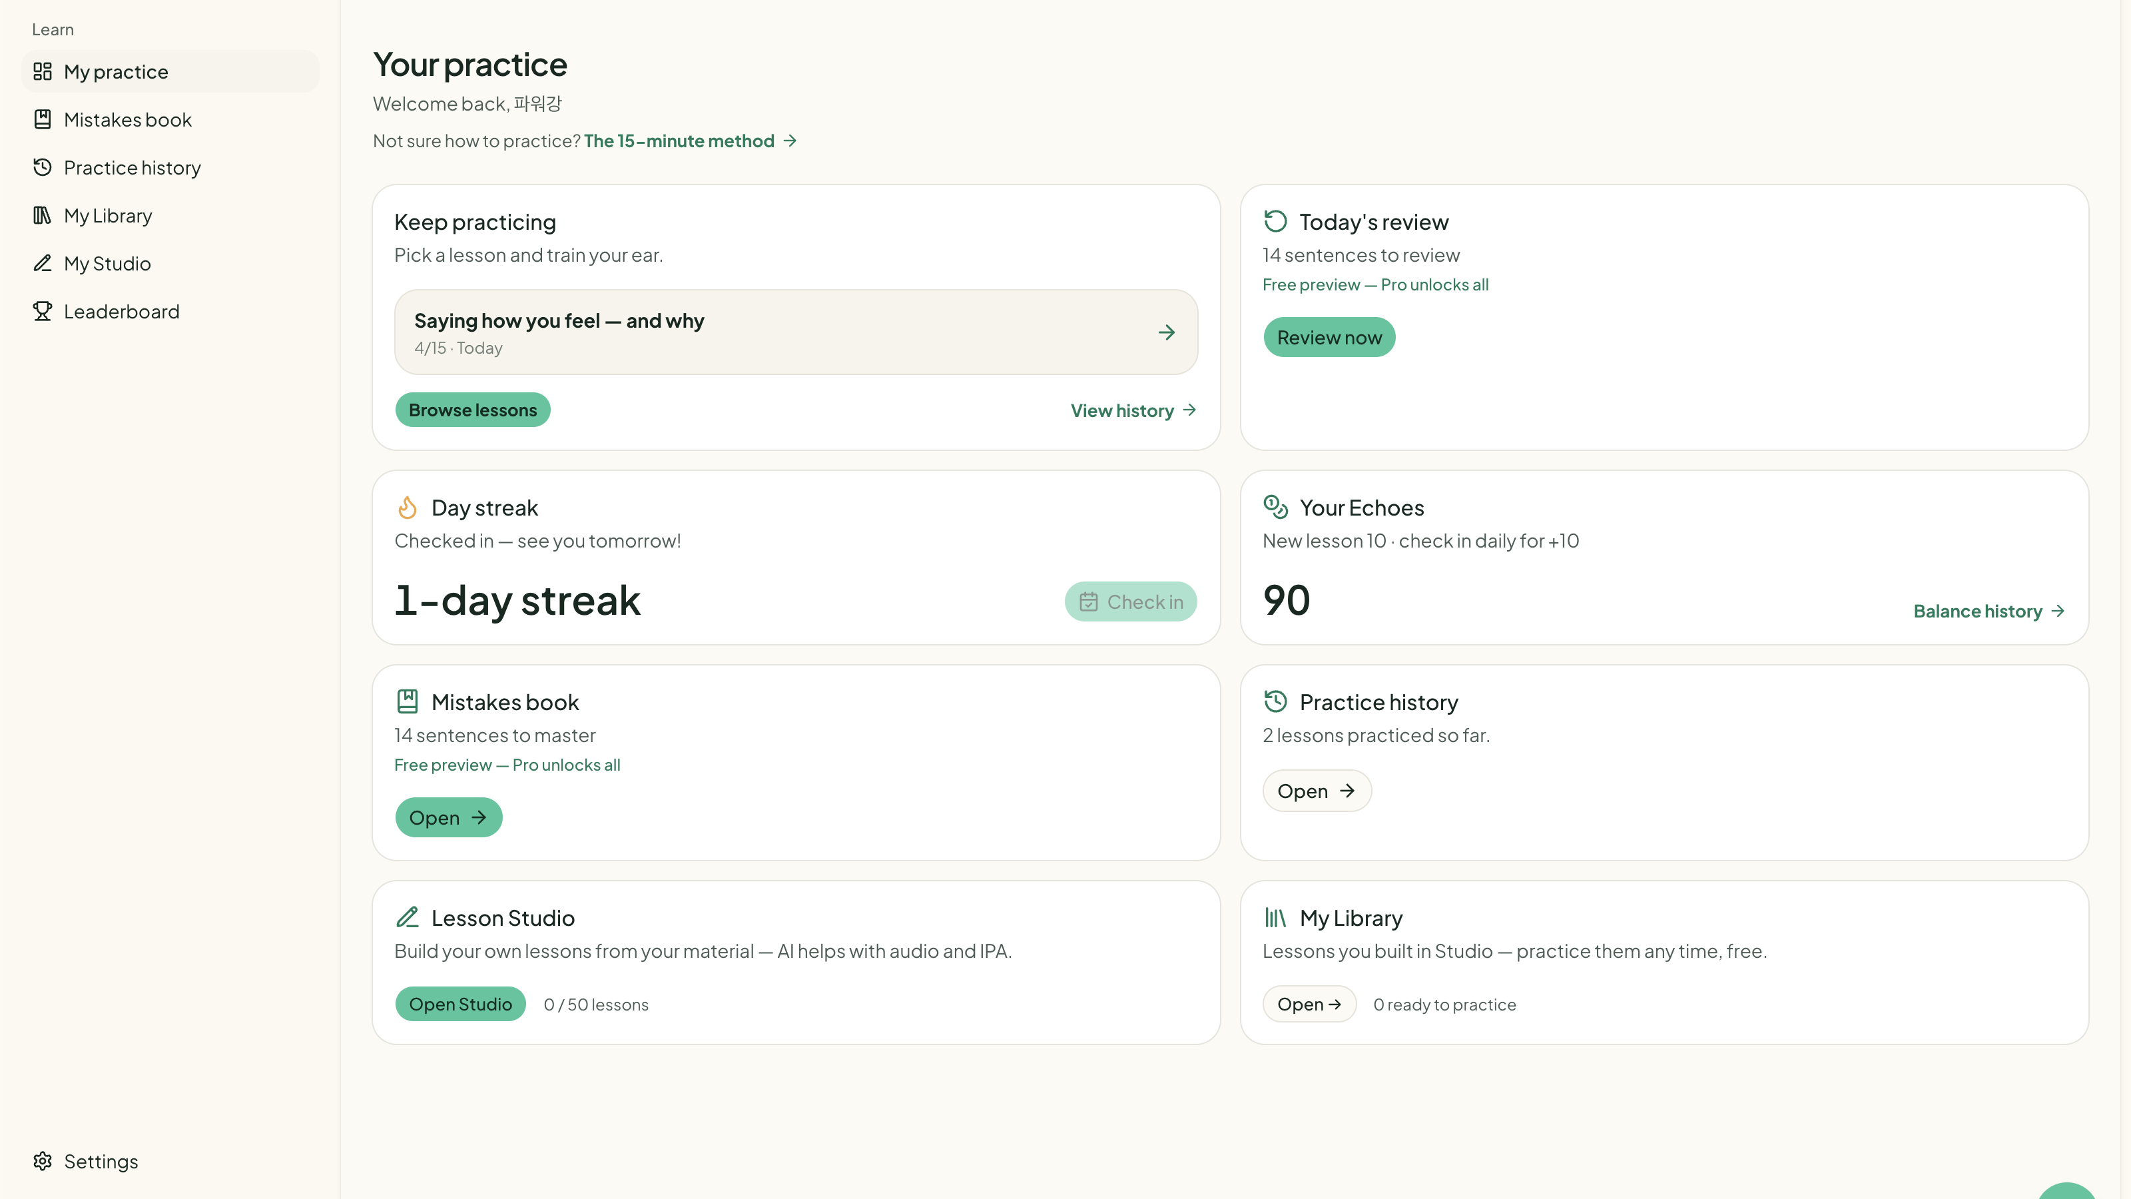
Task: Open the 'Saying how you feel' lesson card
Action: pyautogui.click(x=796, y=332)
